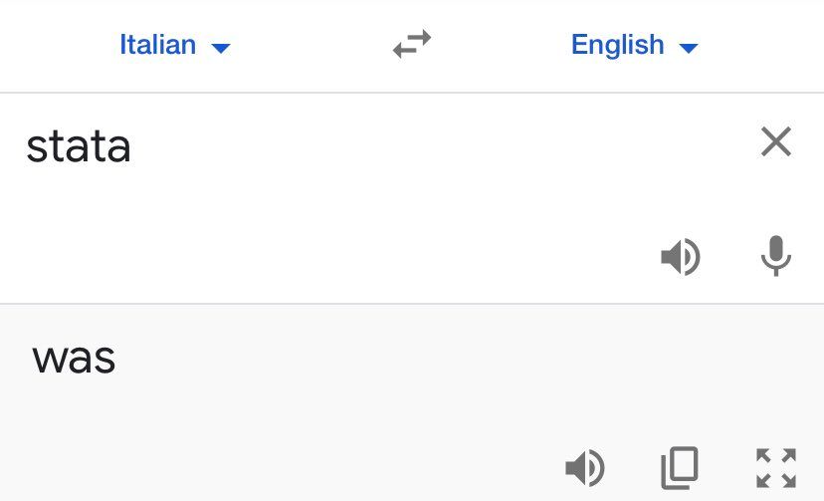824x501 pixels.
Task: Click the translated word was
Action: point(75,359)
